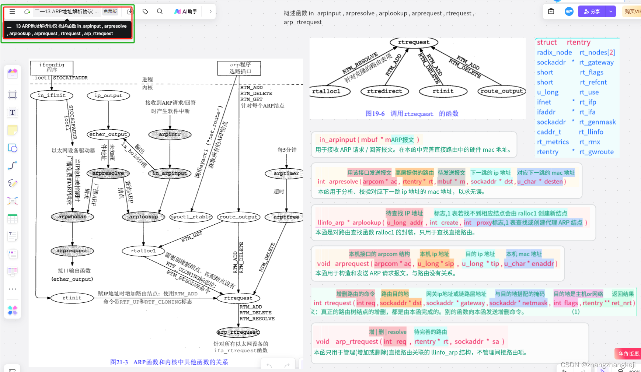This screenshot has width=641, height=372.
Task: Open more tools ellipsis in left toolbar
Action: tap(13, 289)
